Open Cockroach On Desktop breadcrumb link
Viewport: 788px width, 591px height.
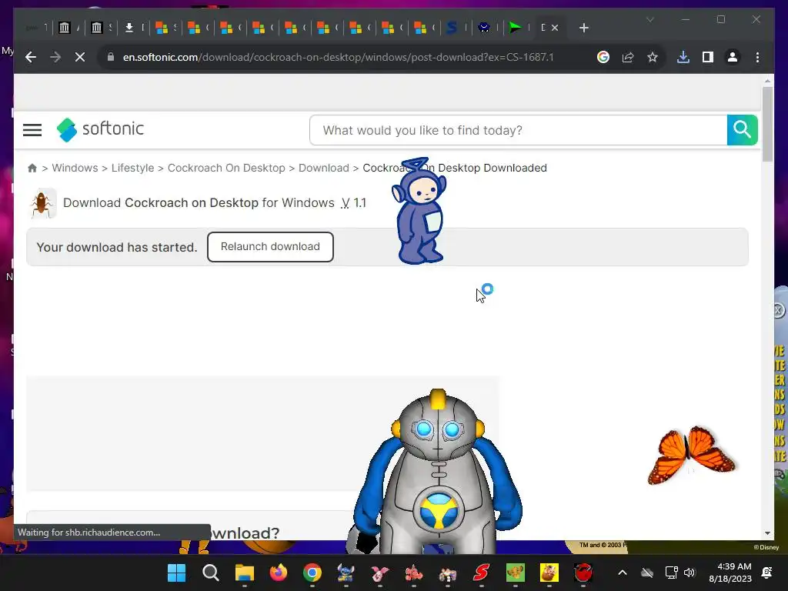pyautogui.click(x=226, y=168)
